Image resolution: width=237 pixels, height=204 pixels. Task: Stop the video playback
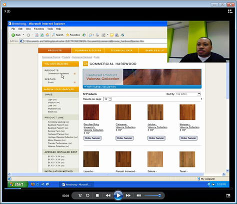(97, 195)
